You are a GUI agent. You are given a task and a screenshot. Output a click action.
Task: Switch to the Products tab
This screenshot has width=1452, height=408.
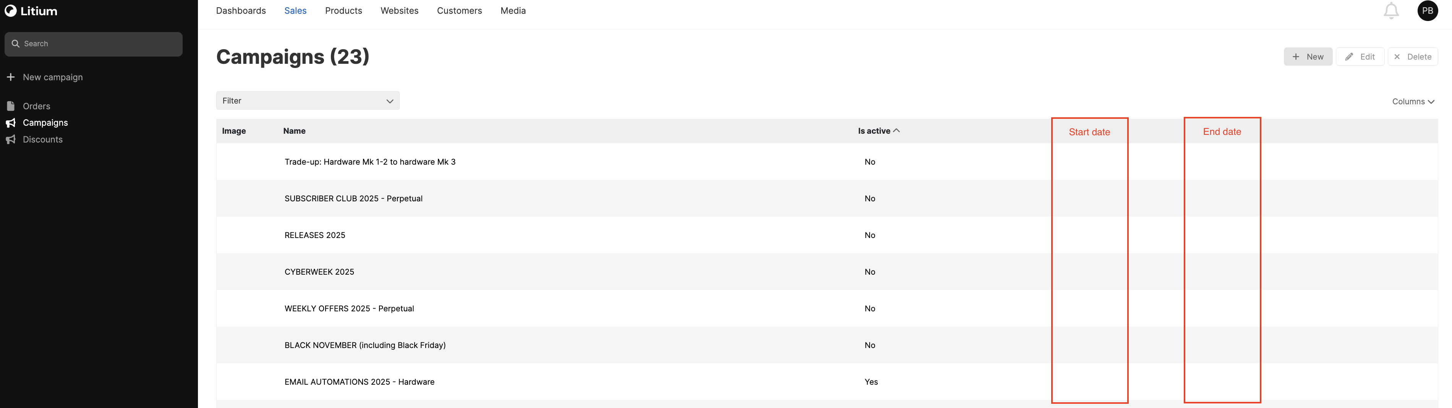(x=343, y=11)
